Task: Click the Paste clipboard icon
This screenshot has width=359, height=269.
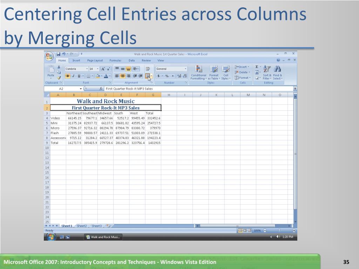Action: [x=51, y=70]
